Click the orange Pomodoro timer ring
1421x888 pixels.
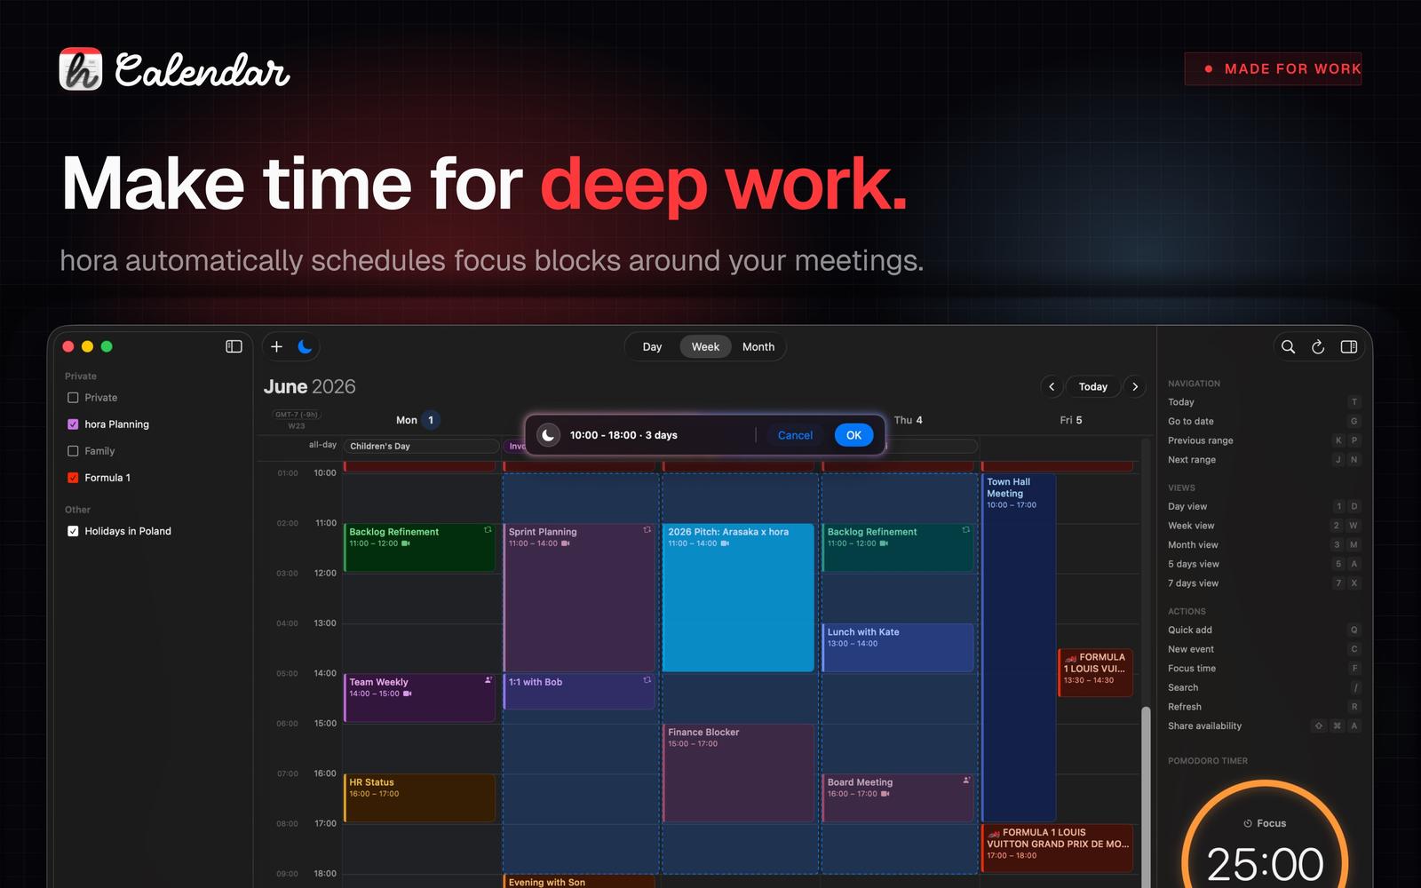(1265, 835)
